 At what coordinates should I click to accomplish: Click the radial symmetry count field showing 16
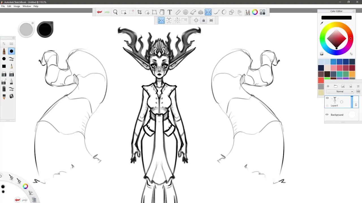point(185,20)
